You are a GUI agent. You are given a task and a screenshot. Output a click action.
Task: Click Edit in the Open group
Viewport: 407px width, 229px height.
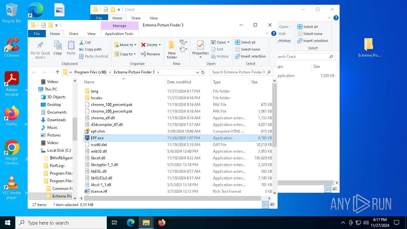(x=217, y=49)
